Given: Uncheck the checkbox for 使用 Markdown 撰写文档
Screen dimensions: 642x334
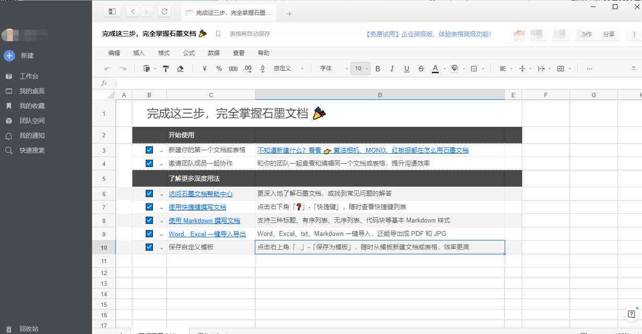Looking at the screenshot, I should tap(149, 221).
